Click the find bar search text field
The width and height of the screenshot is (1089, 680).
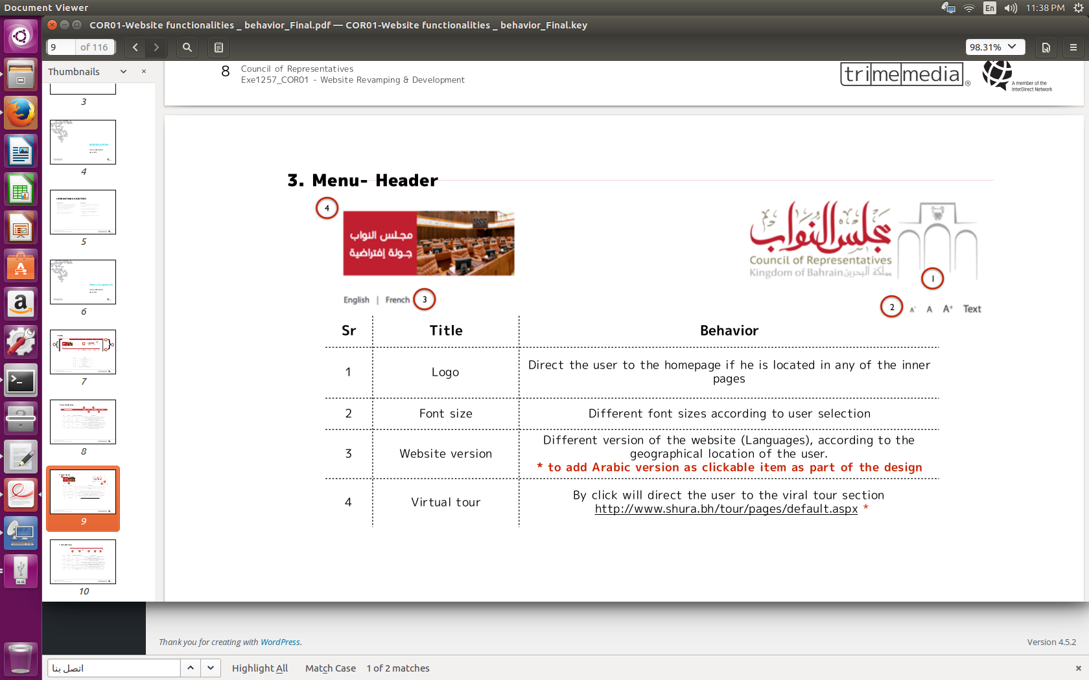coord(113,668)
